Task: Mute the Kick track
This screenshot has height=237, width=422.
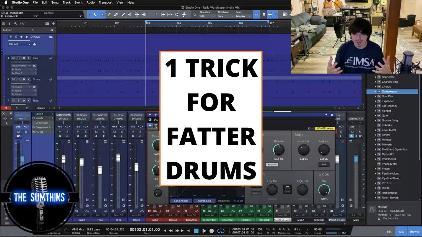Action: tap(14, 58)
